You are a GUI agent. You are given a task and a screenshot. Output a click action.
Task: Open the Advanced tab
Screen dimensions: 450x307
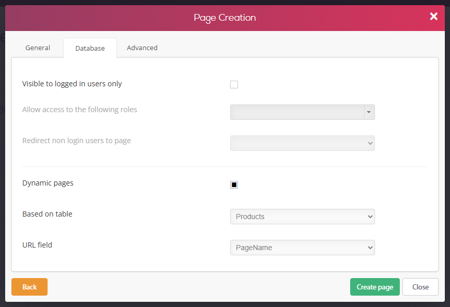[142, 48]
